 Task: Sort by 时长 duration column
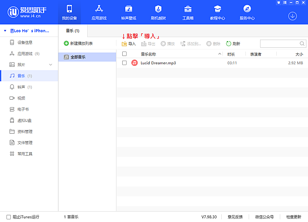[x=231, y=54]
